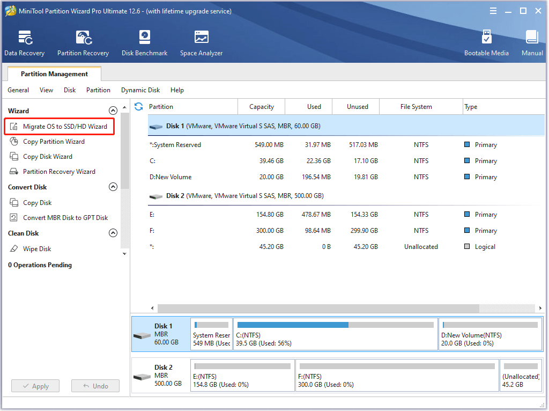The width and height of the screenshot is (549, 411).
Task: Open the General menu
Action: (x=18, y=90)
